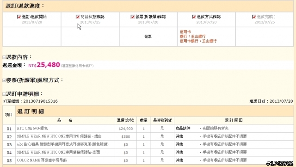Image resolution: width=296 pixels, height=167 pixels.
Task: Select date 2013/07/25 under 商品狀態確認
Action: (x=90, y=22)
